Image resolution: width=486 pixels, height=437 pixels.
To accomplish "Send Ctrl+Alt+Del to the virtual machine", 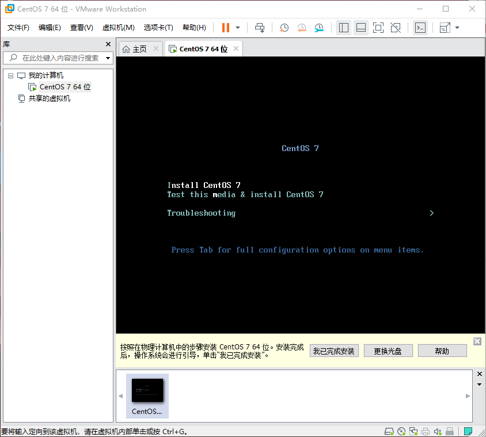I will [260, 28].
